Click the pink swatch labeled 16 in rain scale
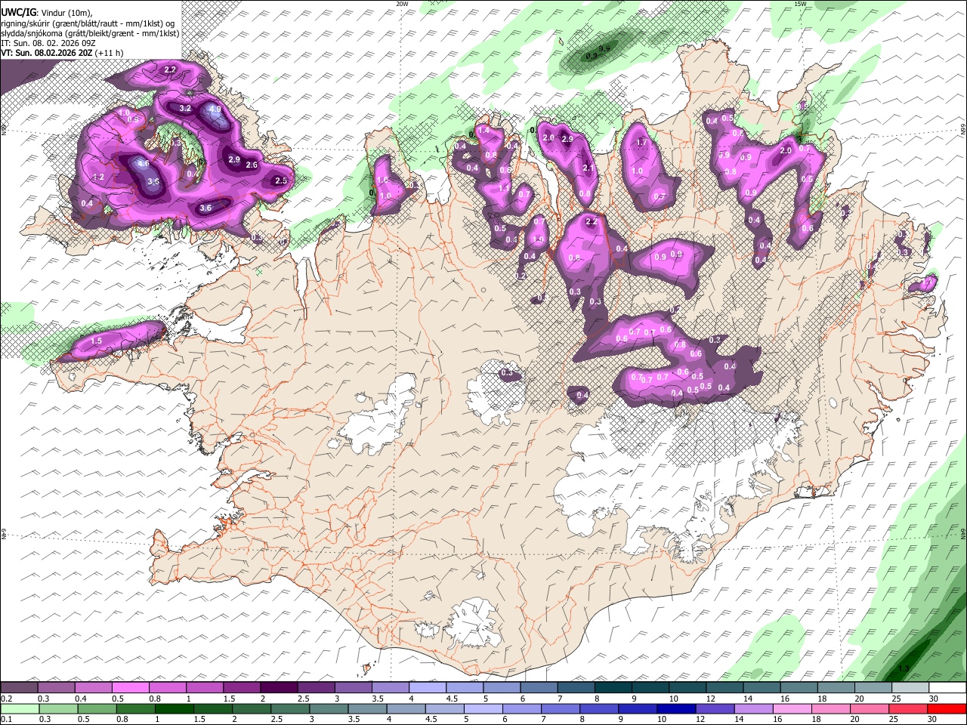The image size is (967, 725). click(792, 709)
